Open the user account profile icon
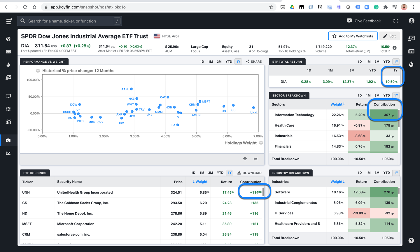This screenshot has height=252, width=420. tap(412, 21)
